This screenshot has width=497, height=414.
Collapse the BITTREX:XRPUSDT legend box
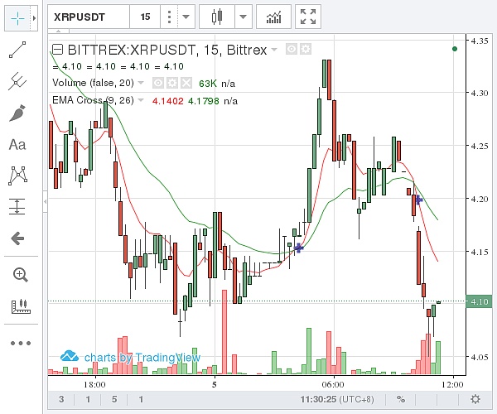coord(57,50)
